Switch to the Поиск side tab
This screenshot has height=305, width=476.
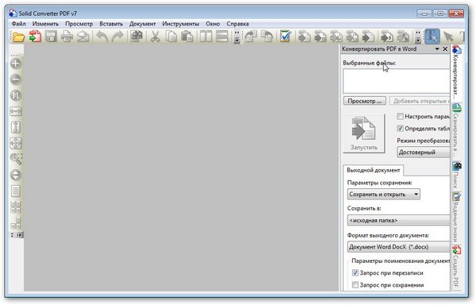pyautogui.click(x=456, y=175)
